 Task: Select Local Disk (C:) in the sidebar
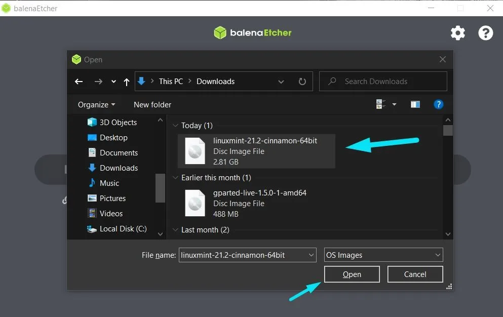click(123, 229)
